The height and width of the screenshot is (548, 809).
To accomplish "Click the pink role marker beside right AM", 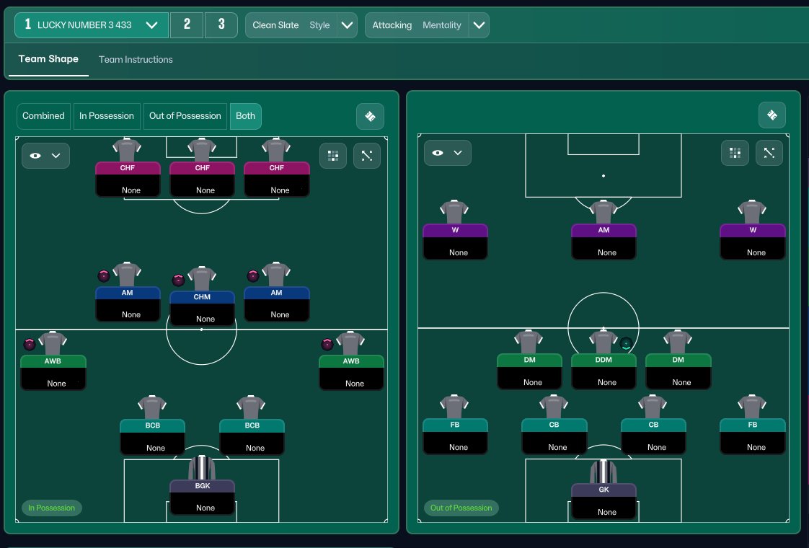I will tap(253, 275).
